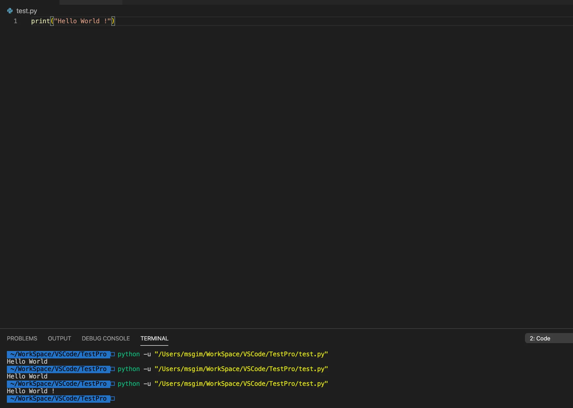This screenshot has height=408, width=573.
Task: Click the highlighted closing parenthesis in code
Action: point(113,21)
